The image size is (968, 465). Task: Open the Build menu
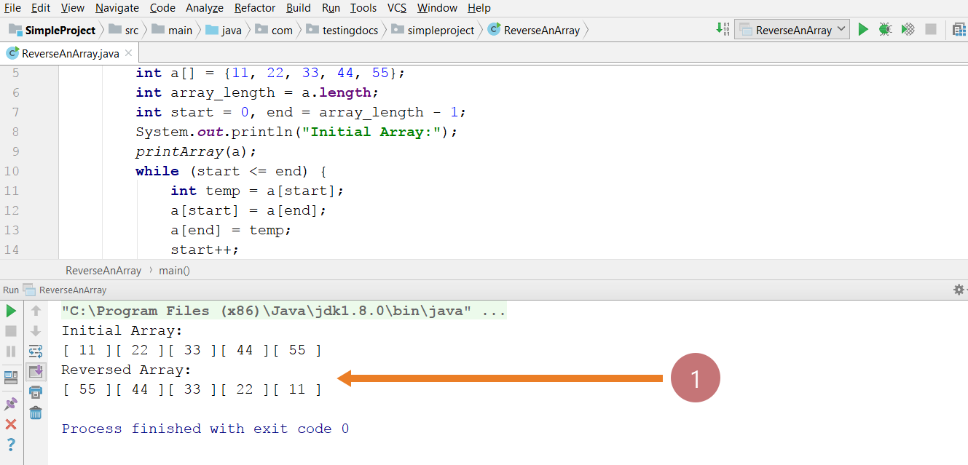point(298,8)
